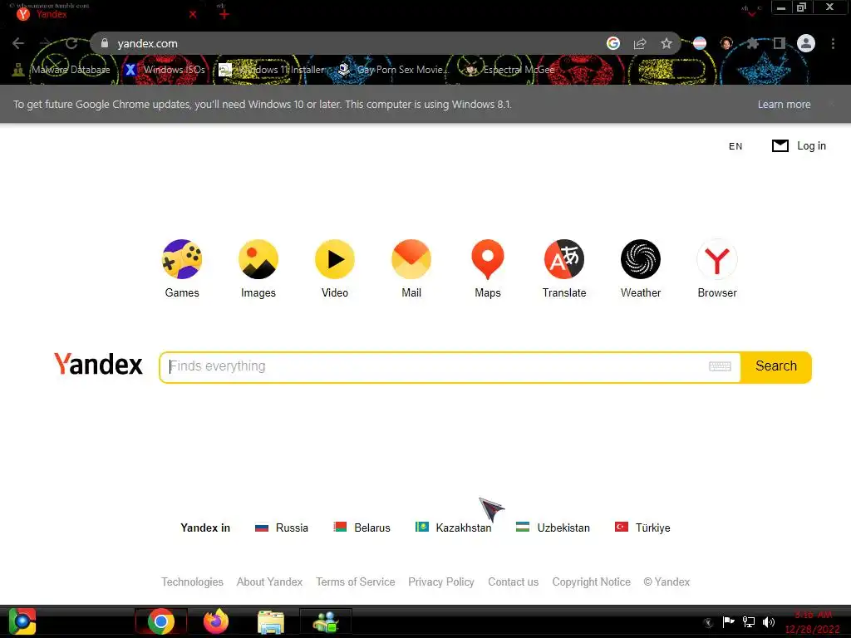Viewport: 851px width, 638px height.
Task: Open Windows 11 Installer bookmark
Action: [x=272, y=70]
